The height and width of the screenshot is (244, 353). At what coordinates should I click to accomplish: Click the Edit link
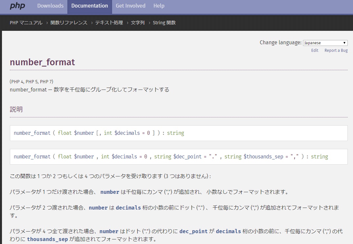pyautogui.click(x=315, y=50)
